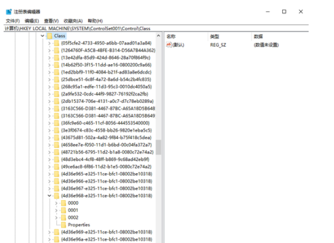Screen dimensions: 334x243
Task: Click folder icon of {4d36e967-e325-11ce-bfc1-08002be10318}
Action: click(56, 188)
